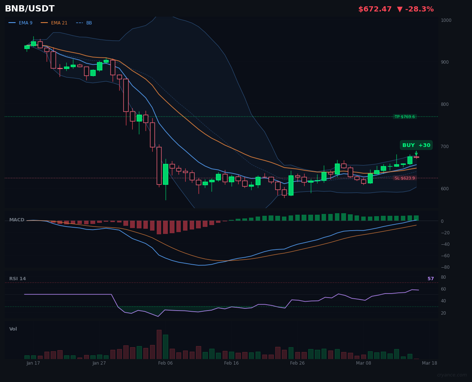
Task: Click the dashed BB legend icon
Action: tap(80, 23)
